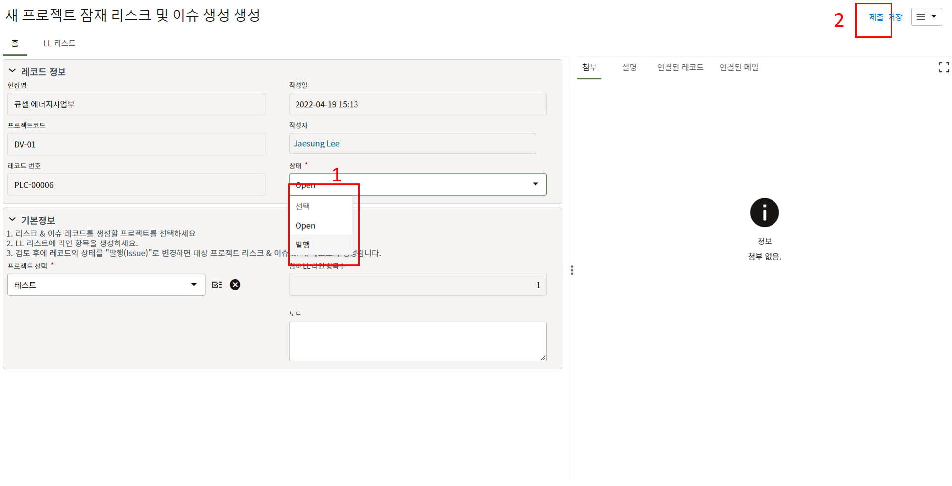952x486 pixels.
Task: Select 발행 from status list
Action: tap(303, 244)
